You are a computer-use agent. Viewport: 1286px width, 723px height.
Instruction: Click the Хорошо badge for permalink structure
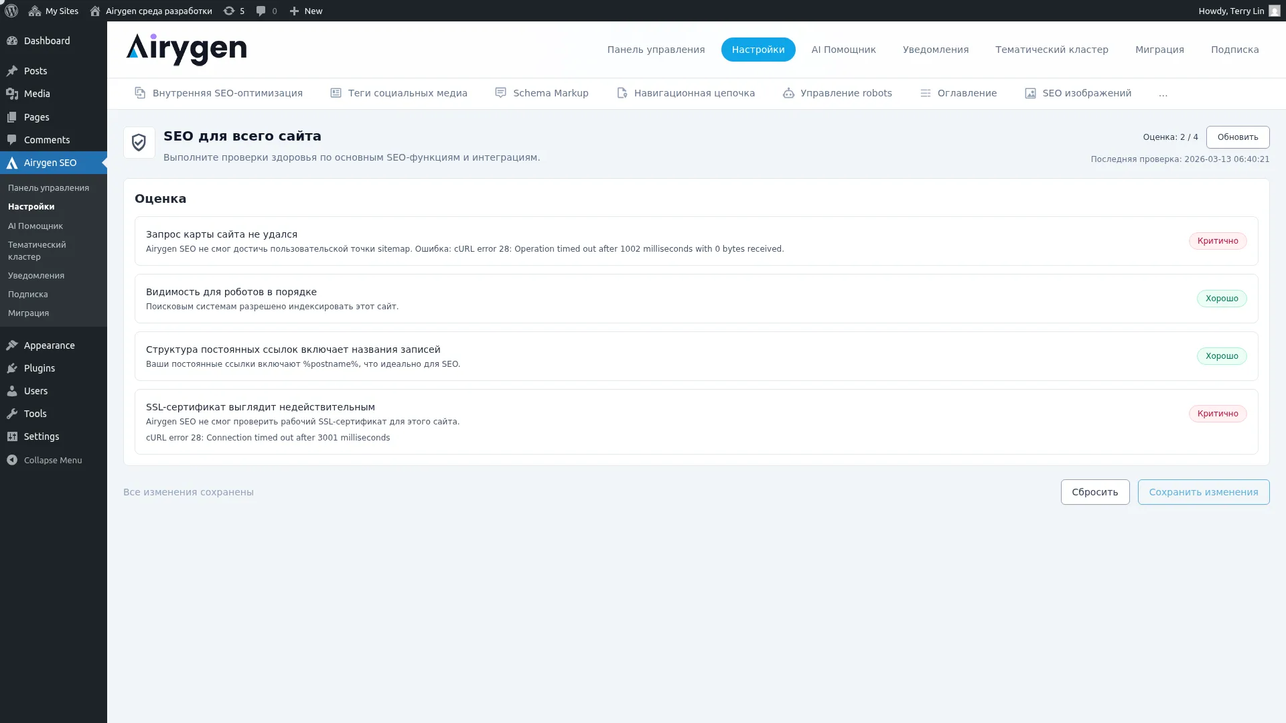click(x=1222, y=356)
